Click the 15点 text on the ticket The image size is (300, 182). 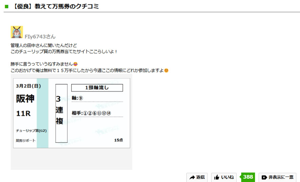tap(118, 140)
